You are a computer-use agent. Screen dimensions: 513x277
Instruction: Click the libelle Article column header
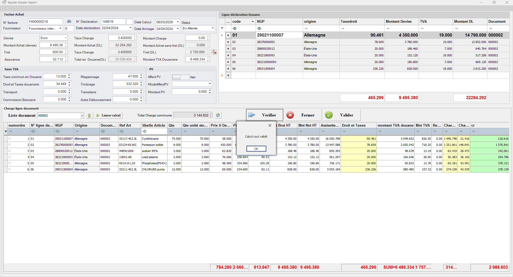pyautogui.click(x=154, y=125)
